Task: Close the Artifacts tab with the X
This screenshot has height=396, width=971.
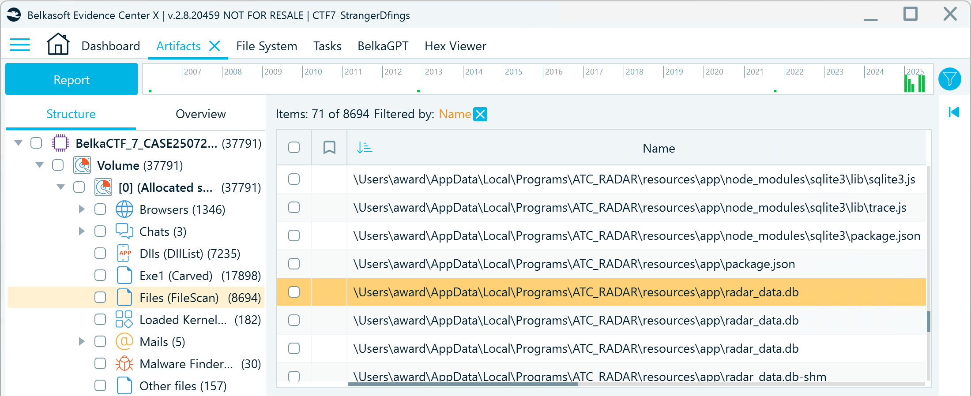Action: [215, 46]
